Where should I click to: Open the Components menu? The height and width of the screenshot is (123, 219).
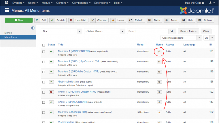[x=80, y=3]
